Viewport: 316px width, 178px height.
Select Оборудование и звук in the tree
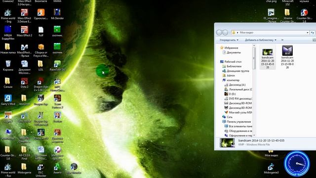(238, 131)
